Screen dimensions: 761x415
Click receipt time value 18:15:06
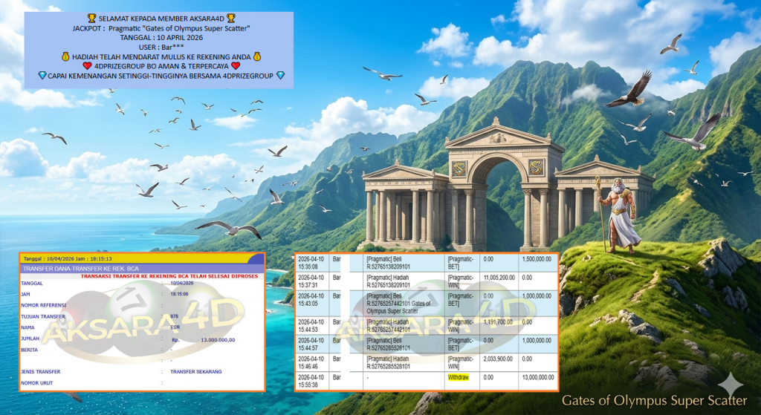(x=180, y=294)
